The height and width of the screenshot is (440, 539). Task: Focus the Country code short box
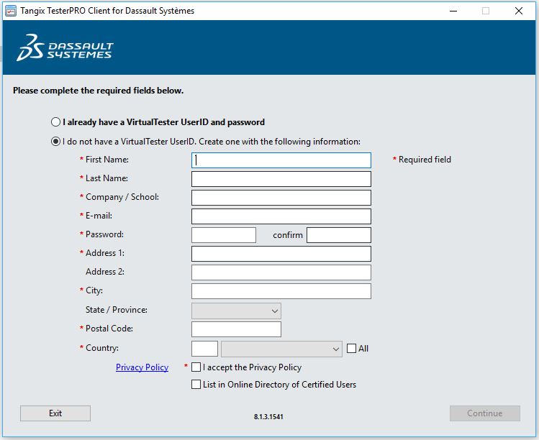click(x=204, y=349)
